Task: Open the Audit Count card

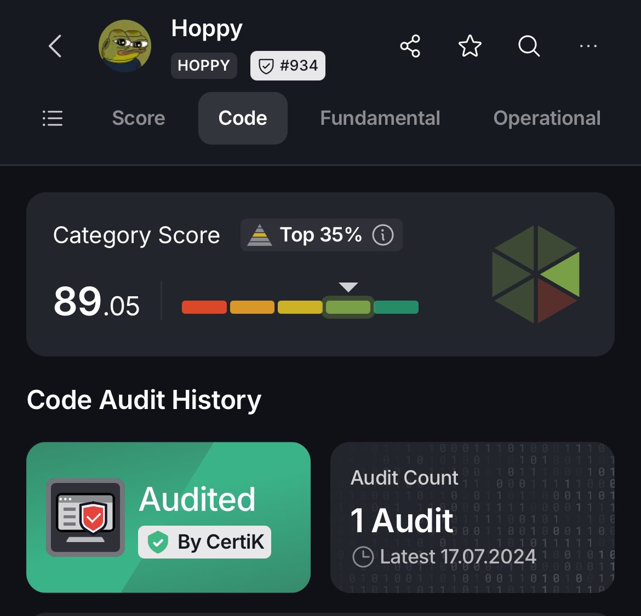Action: [472, 517]
